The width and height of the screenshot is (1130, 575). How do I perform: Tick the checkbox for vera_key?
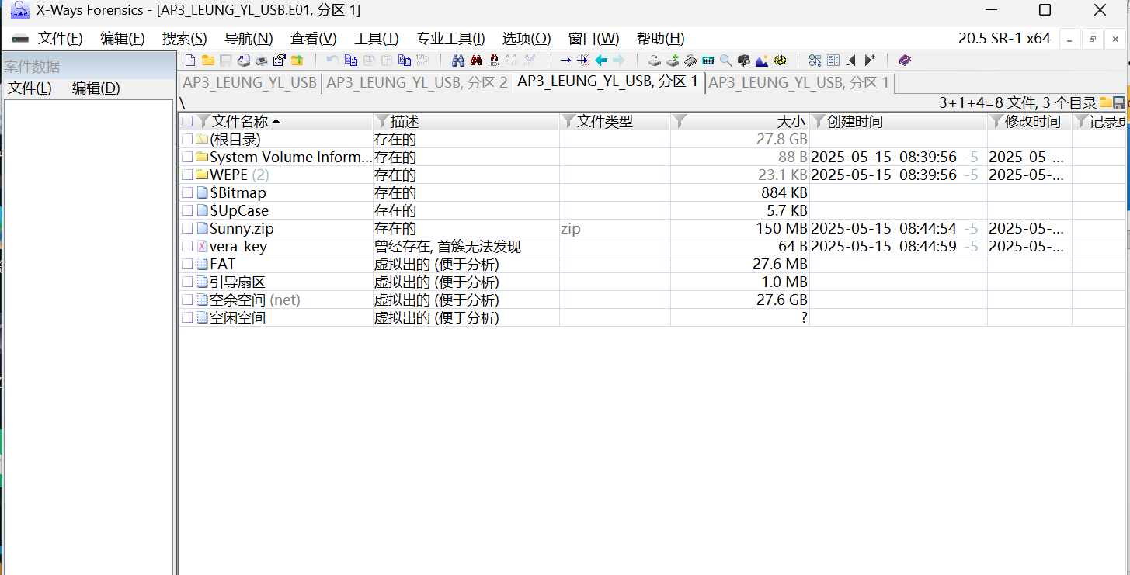[187, 246]
